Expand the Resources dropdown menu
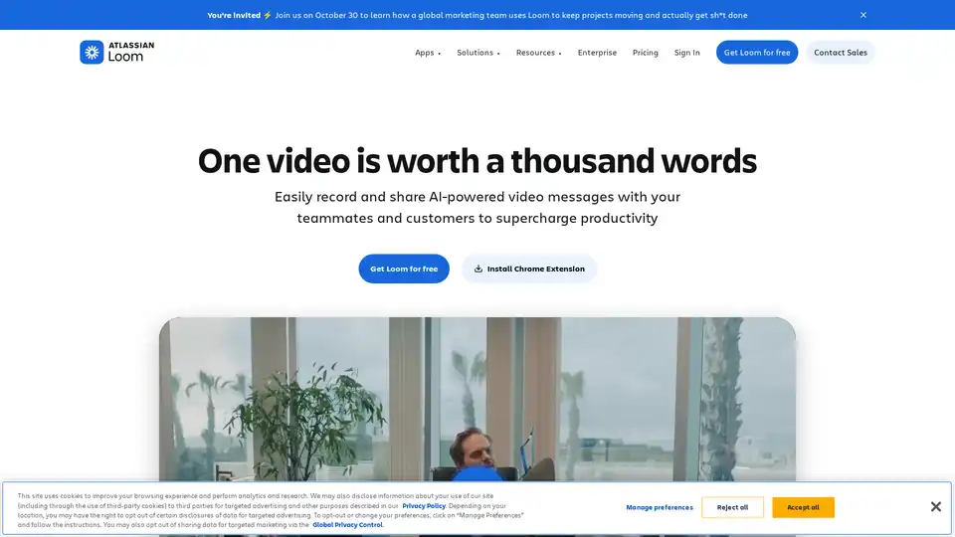The width and height of the screenshot is (955, 537). pyautogui.click(x=538, y=53)
